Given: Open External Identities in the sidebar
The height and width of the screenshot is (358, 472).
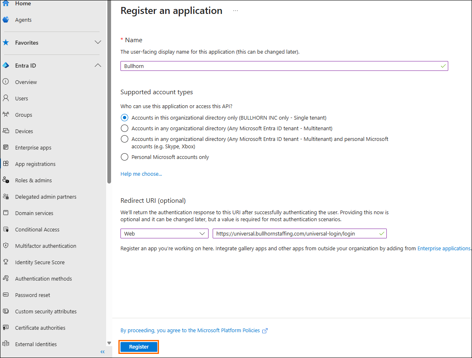Looking at the screenshot, I should 36,344.
